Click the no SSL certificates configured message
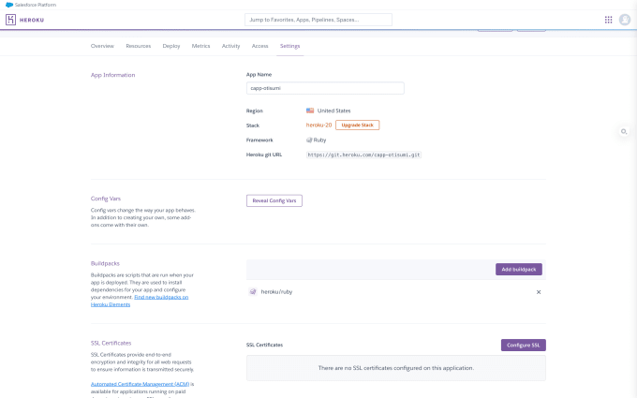Screen dimensions: 637x398 (396, 368)
